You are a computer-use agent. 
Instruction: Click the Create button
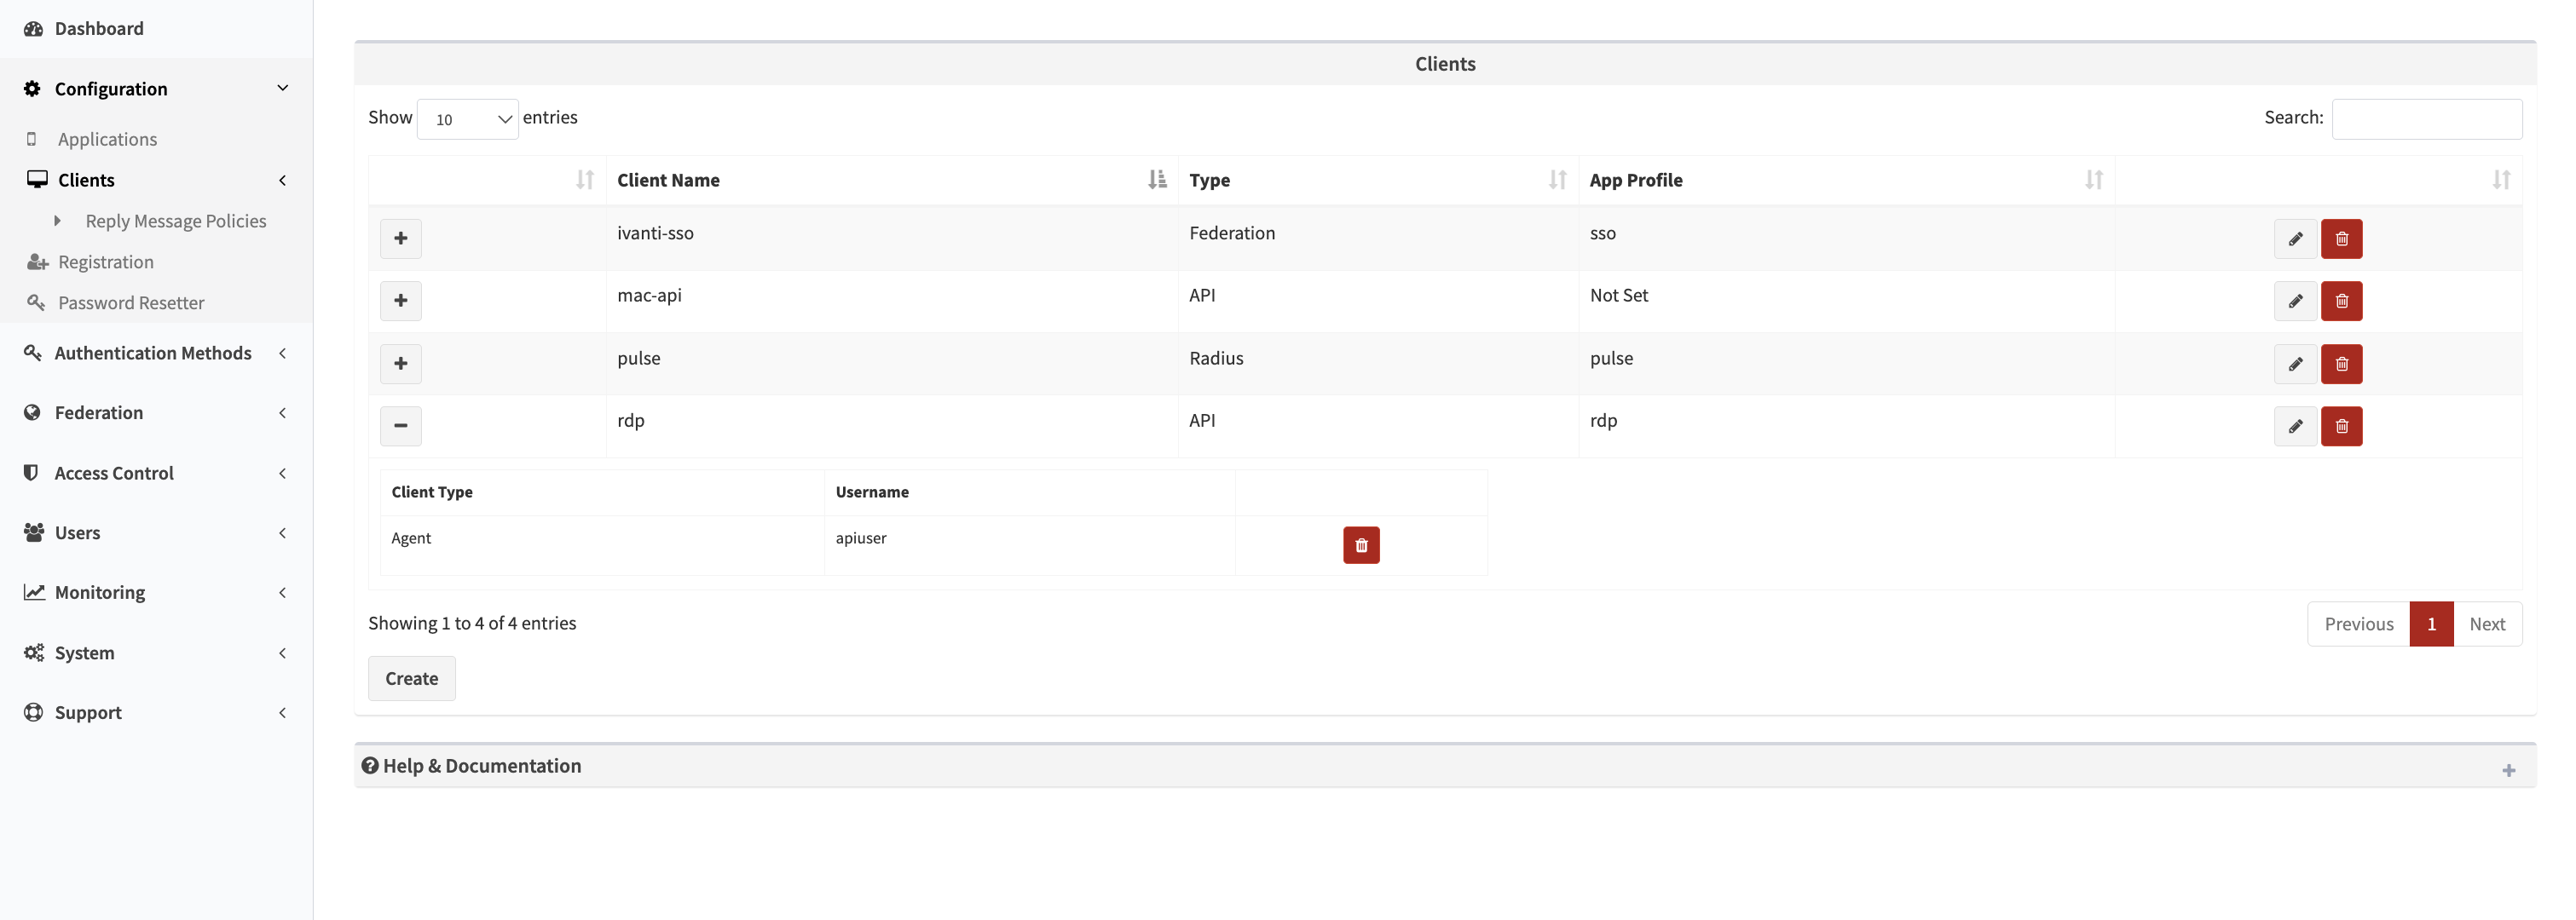[x=411, y=677]
